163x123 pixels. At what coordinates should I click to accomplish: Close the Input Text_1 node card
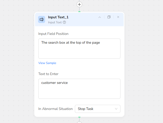(118, 17)
